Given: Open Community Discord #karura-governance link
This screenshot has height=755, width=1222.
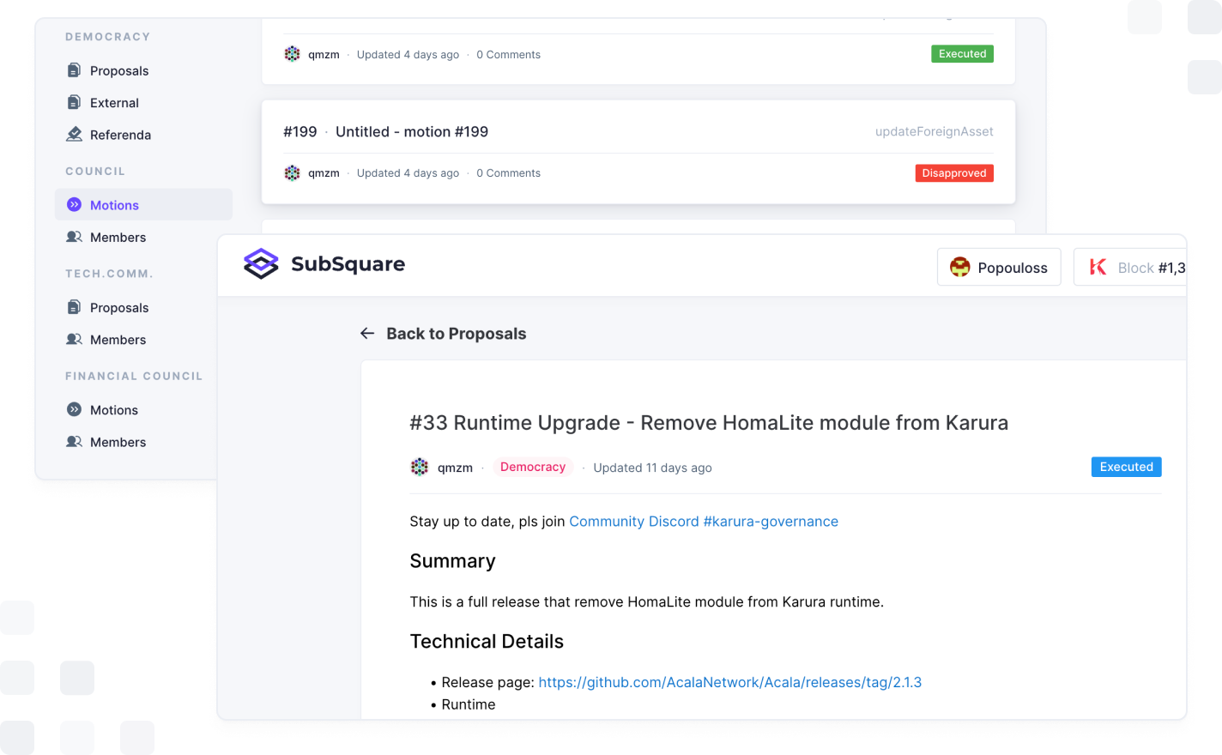Looking at the screenshot, I should (703, 522).
